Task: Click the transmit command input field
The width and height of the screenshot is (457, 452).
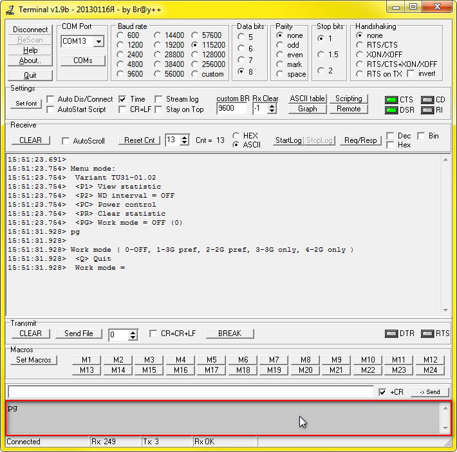Action: 191,392
